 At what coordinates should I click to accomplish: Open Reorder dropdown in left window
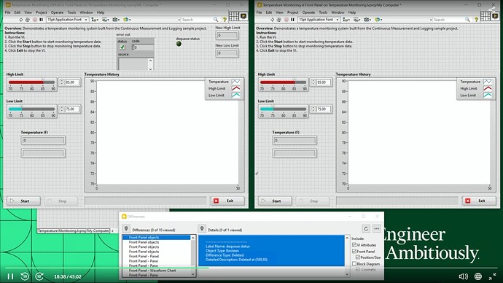tap(127, 20)
